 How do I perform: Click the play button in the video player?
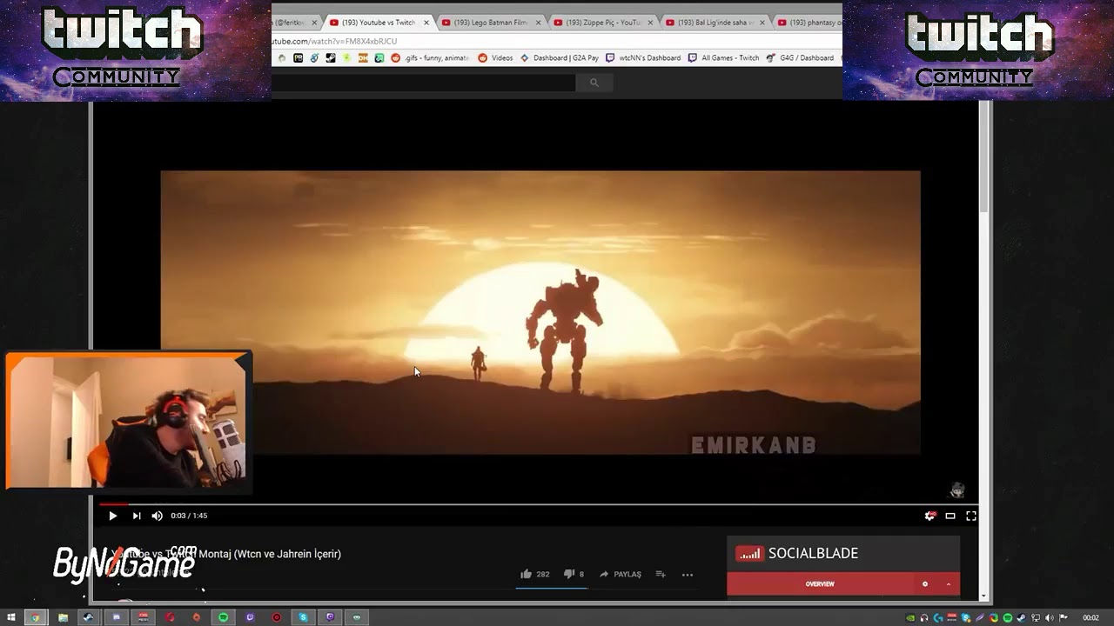point(112,516)
